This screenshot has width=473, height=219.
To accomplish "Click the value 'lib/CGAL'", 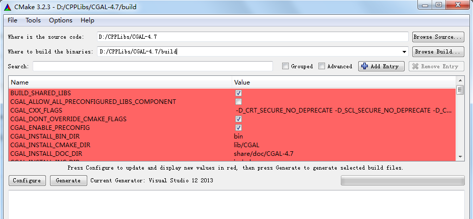I will pyautogui.click(x=246, y=145).
